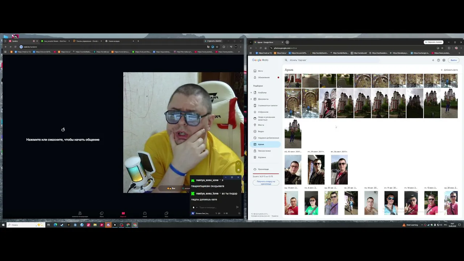
Task: Open Обновления in Google Photos sidebar
Action: 265,78
